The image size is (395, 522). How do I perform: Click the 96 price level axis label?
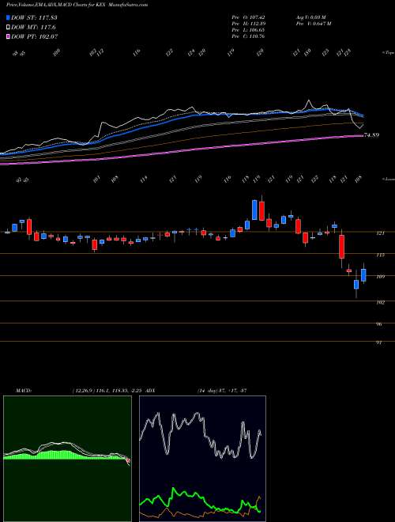380,324
